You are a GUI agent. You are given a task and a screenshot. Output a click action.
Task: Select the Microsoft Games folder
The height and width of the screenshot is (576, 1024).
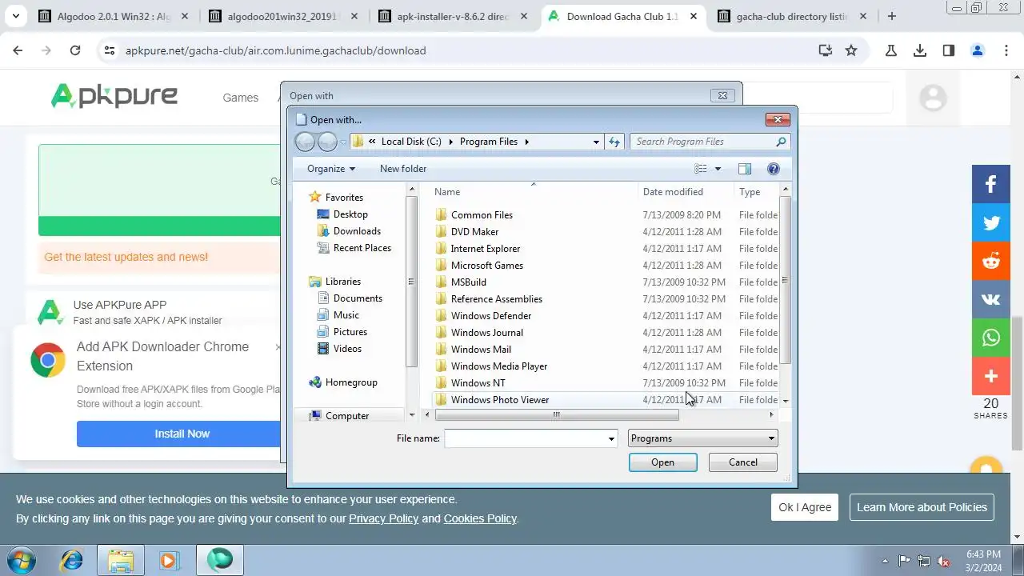tap(486, 266)
